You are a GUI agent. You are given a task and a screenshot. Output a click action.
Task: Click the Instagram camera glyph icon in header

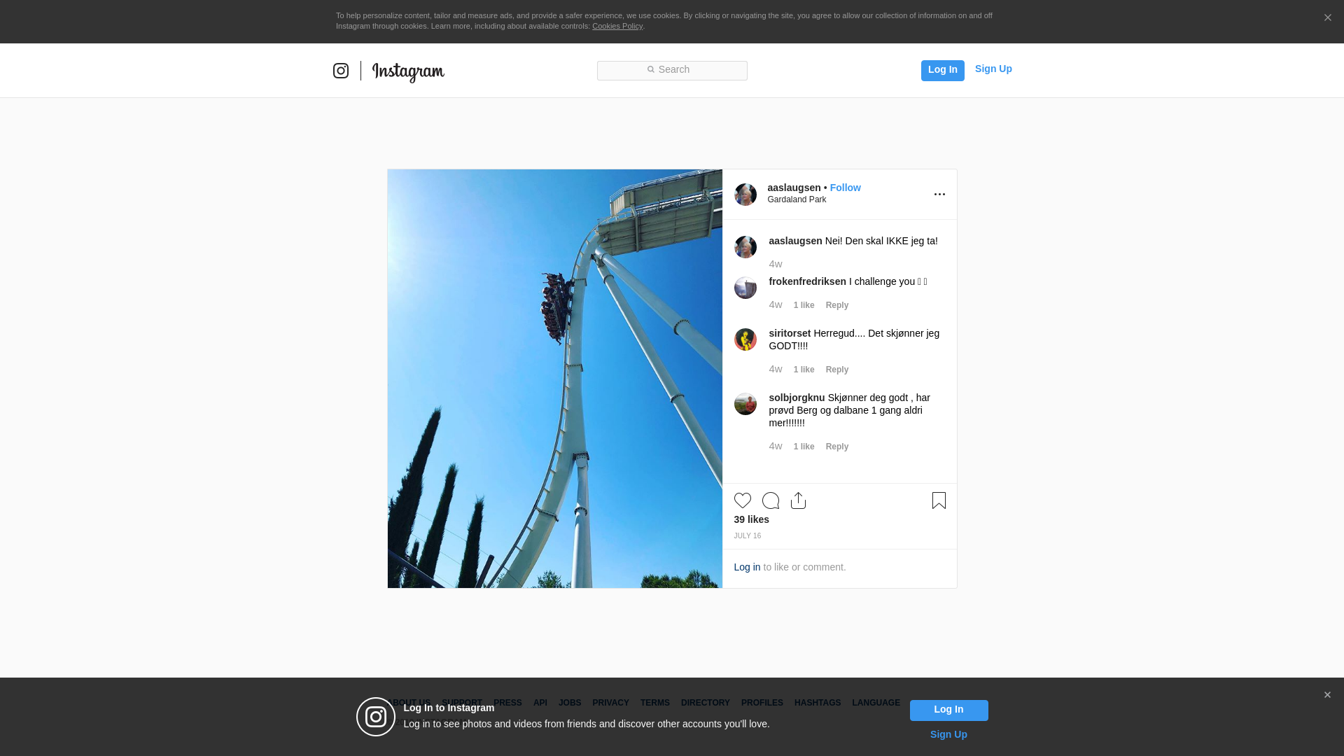click(x=341, y=71)
